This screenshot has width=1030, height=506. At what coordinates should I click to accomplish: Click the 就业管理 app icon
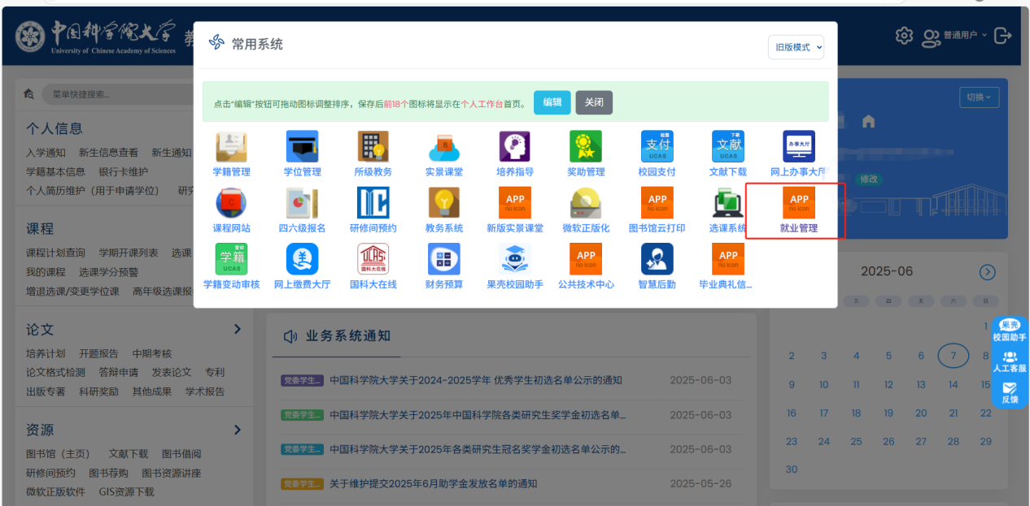point(798,203)
